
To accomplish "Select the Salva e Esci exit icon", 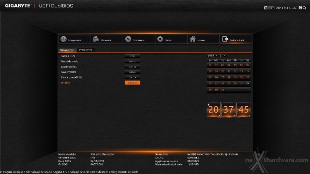I will tap(225, 39).
